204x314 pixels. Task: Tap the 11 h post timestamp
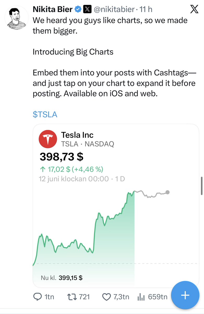coord(146,10)
